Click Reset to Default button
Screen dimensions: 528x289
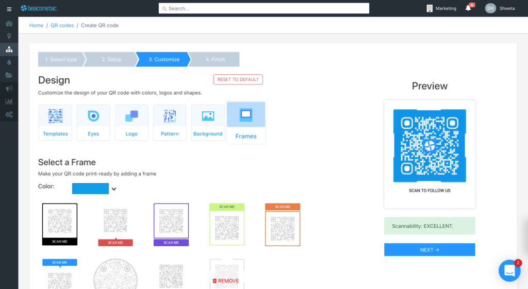[x=238, y=79]
